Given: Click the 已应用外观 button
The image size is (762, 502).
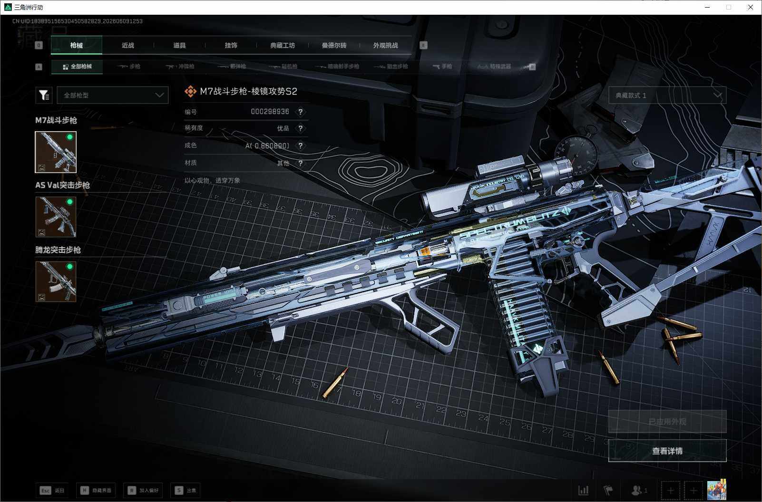Looking at the screenshot, I should pyautogui.click(x=667, y=422).
